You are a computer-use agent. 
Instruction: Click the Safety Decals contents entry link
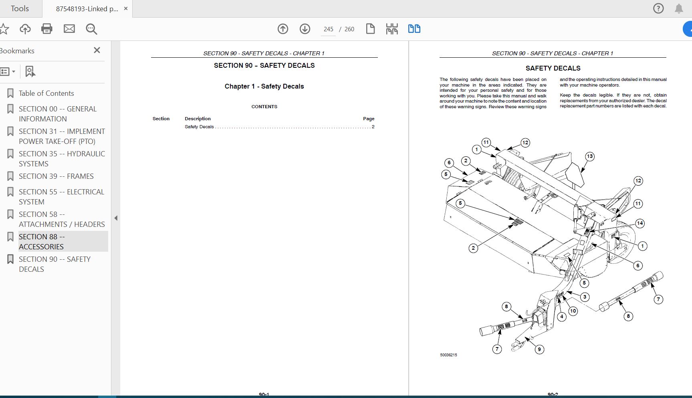279,127
